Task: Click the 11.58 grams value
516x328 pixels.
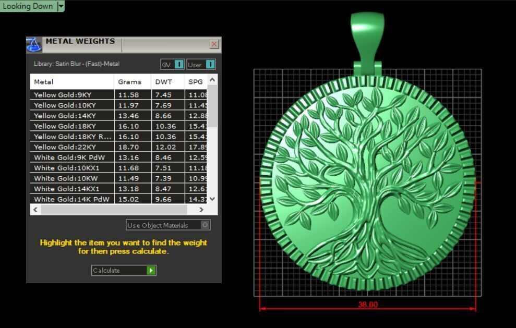Action: [128, 95]
